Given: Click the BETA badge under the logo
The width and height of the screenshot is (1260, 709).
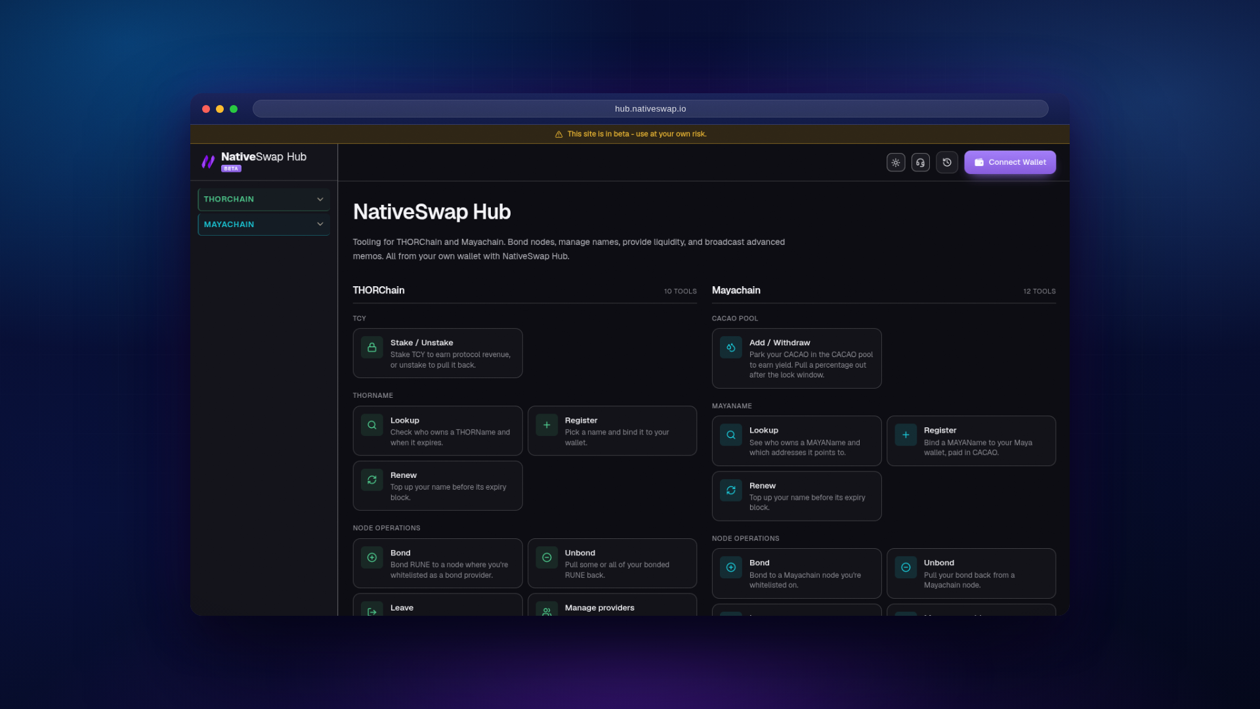Looking at the screenshot, I should [231, 169].
